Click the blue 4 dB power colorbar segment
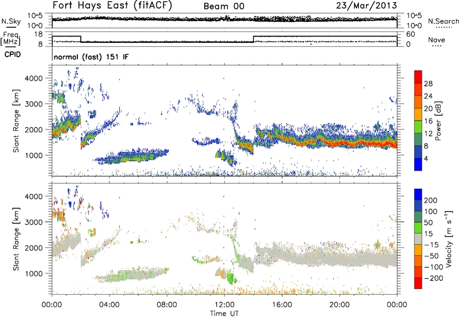 (418, 164)
